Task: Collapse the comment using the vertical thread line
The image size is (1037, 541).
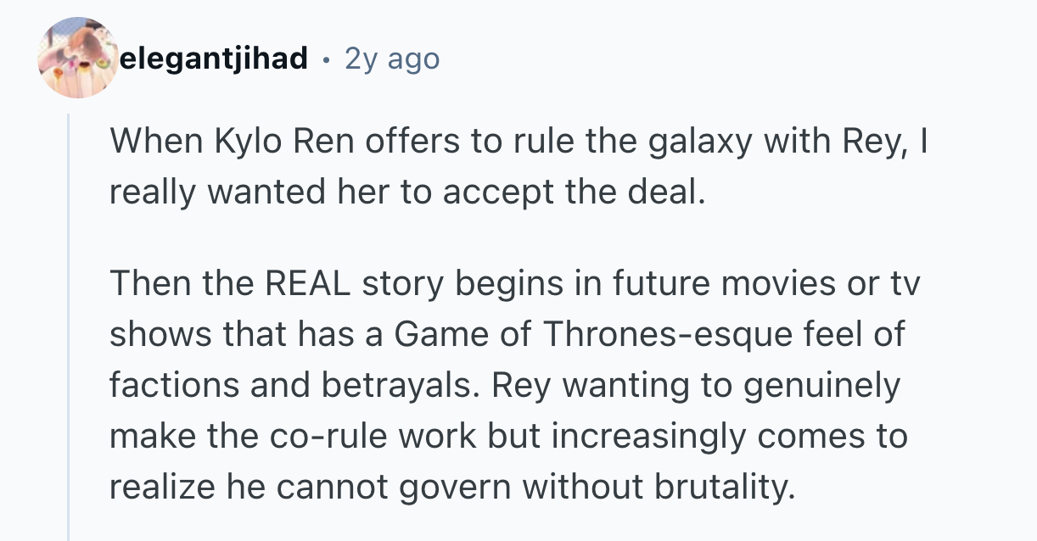Action: click(x=69, y=339)
